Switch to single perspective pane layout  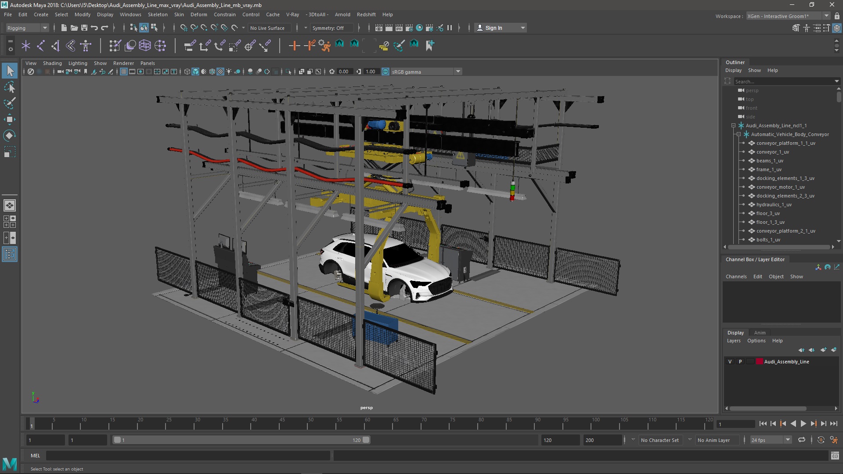[x=10, y=205]
